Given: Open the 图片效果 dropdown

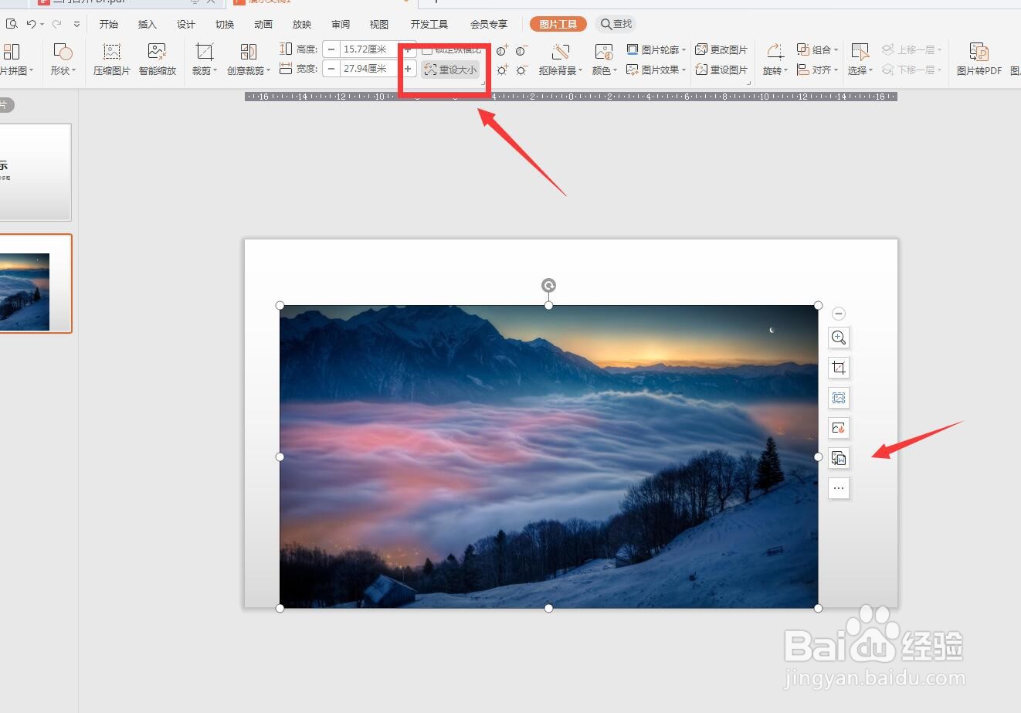Looking at the screenshot, I should (x=656, y=70).
